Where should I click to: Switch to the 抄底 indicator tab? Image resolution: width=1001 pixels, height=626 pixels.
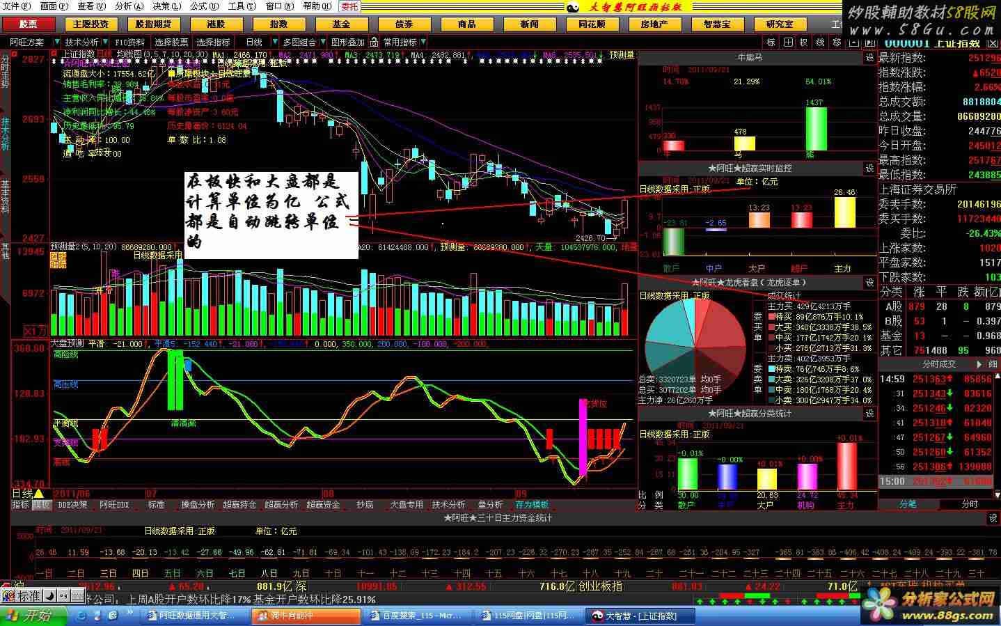[365, 504]
